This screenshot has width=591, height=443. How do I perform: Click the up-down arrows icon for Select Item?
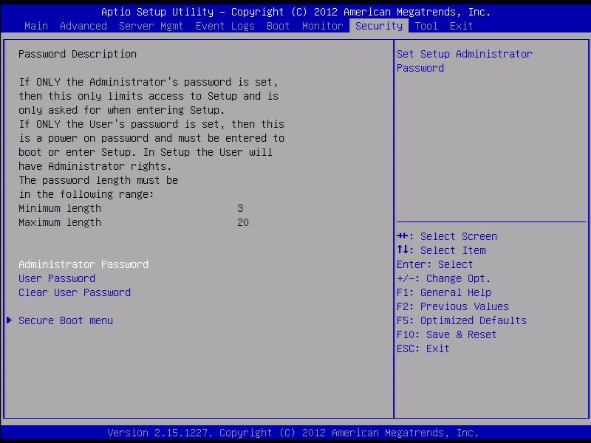coord(402,250)
